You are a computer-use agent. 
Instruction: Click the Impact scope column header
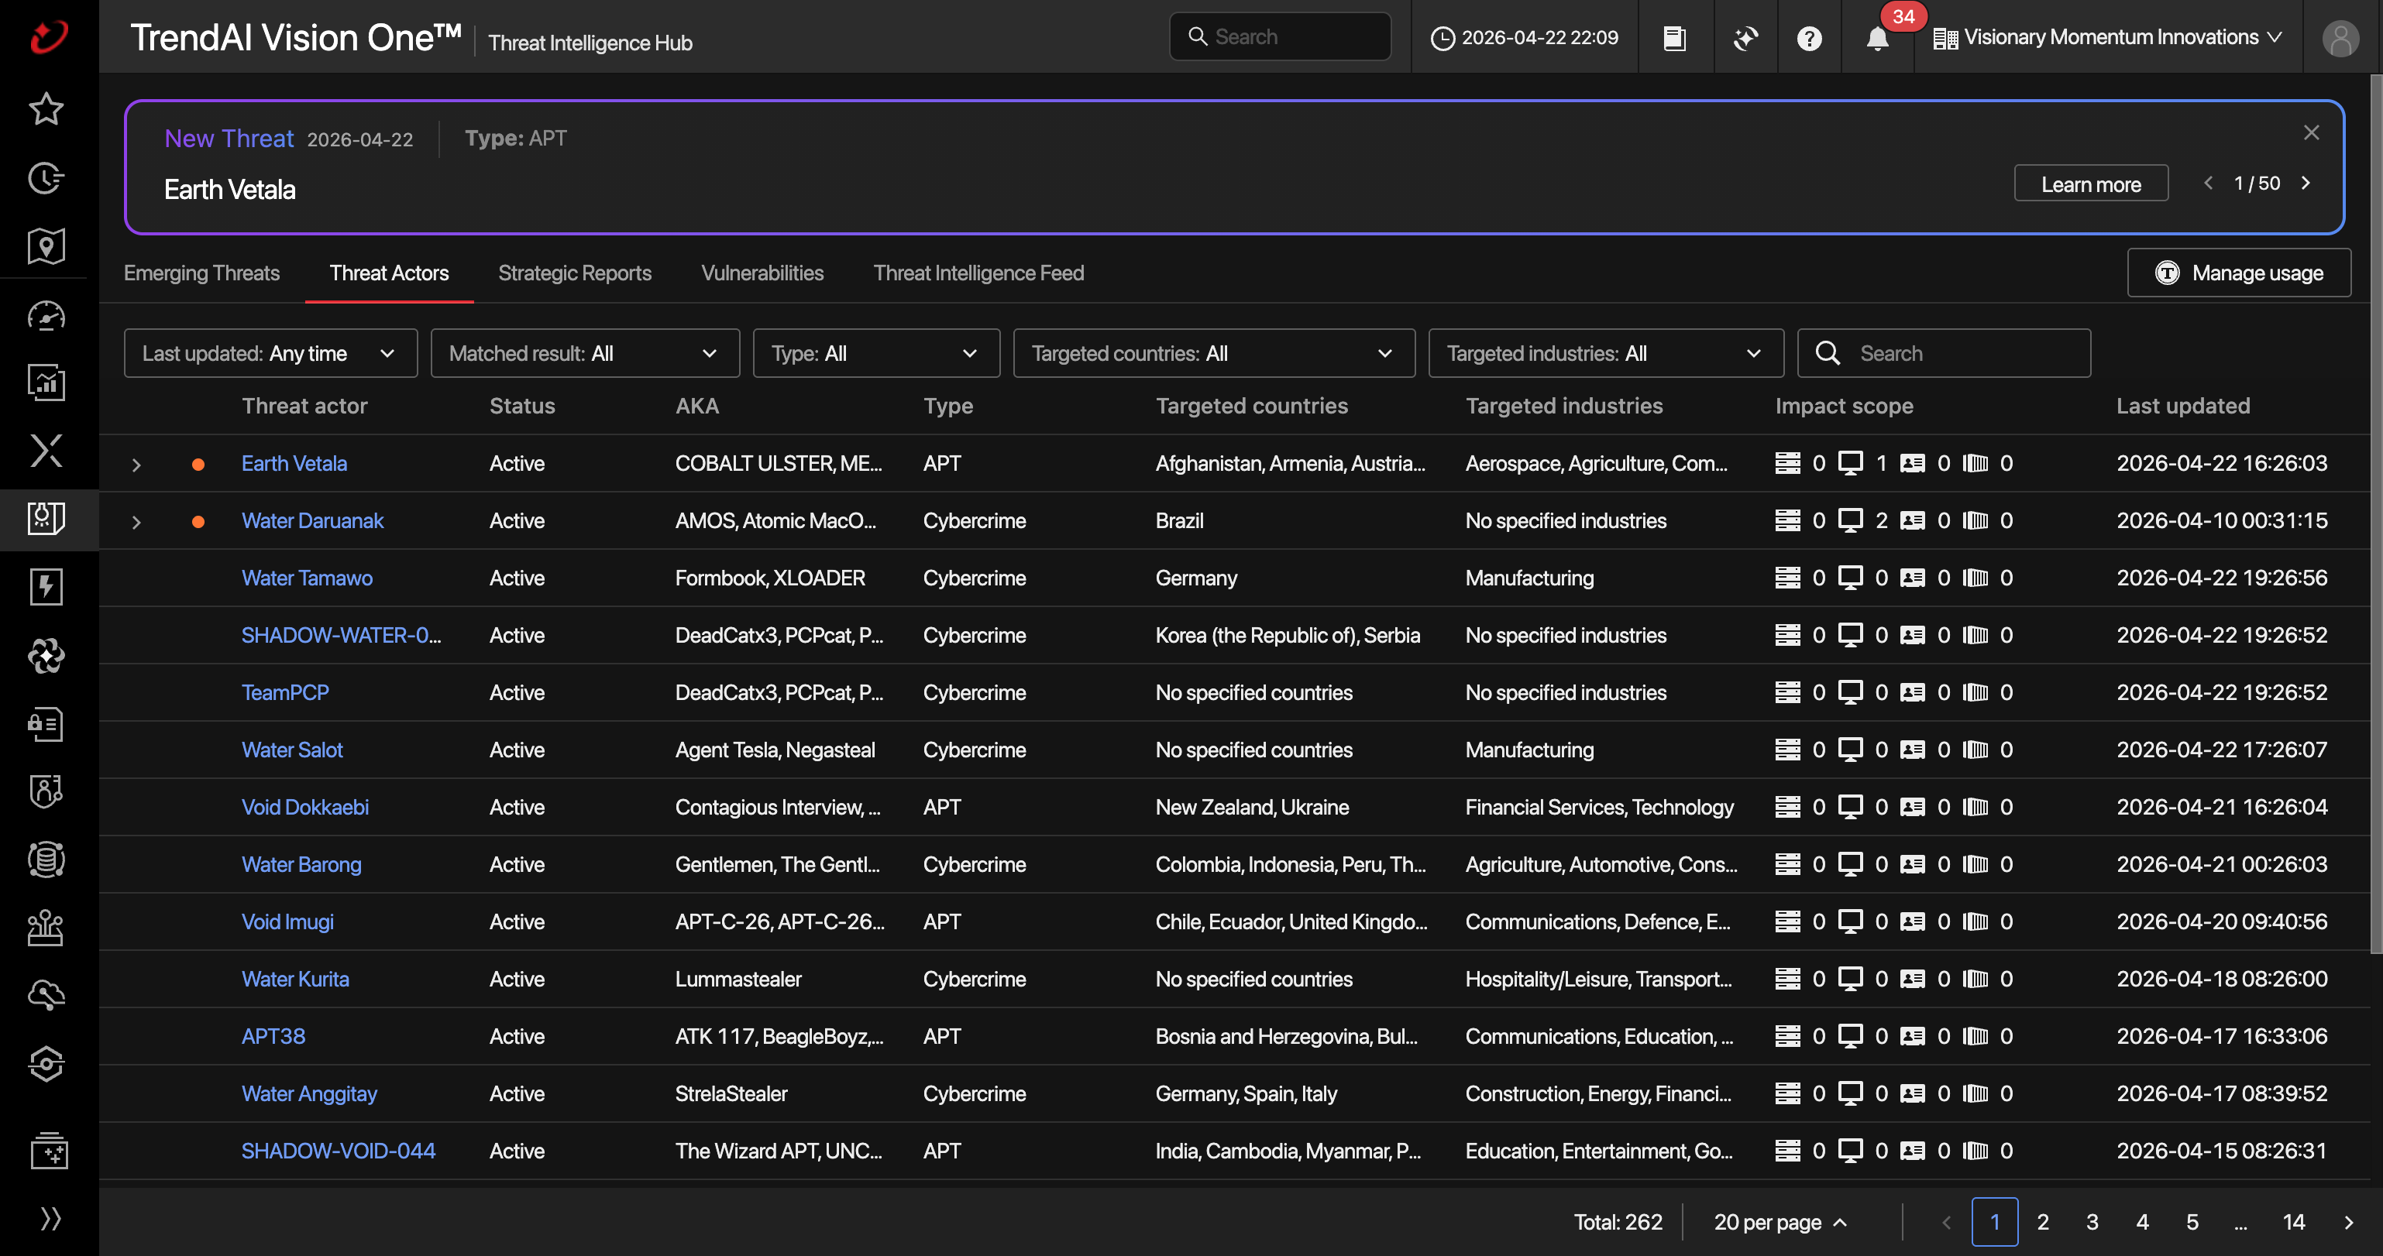[x=1845, y=406]
